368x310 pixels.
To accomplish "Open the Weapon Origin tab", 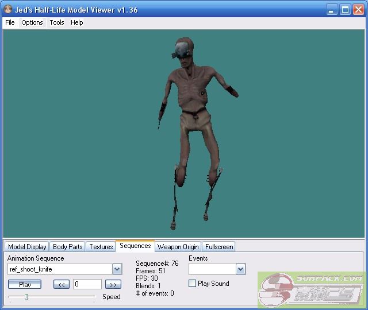I will [178, 247].
